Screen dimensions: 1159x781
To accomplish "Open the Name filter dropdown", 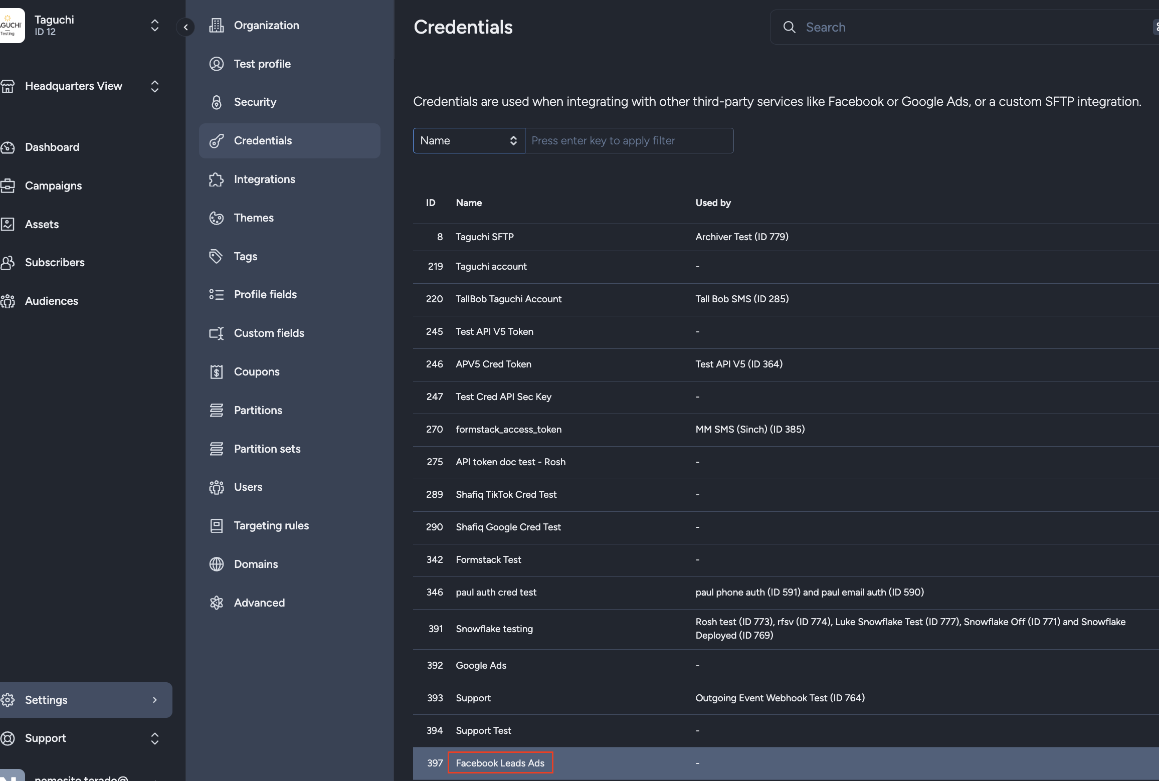I will [x=468, y=141].
